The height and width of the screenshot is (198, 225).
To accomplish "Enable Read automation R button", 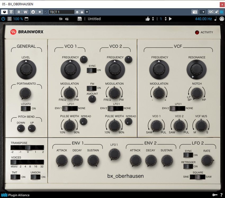I will (19, 12).
